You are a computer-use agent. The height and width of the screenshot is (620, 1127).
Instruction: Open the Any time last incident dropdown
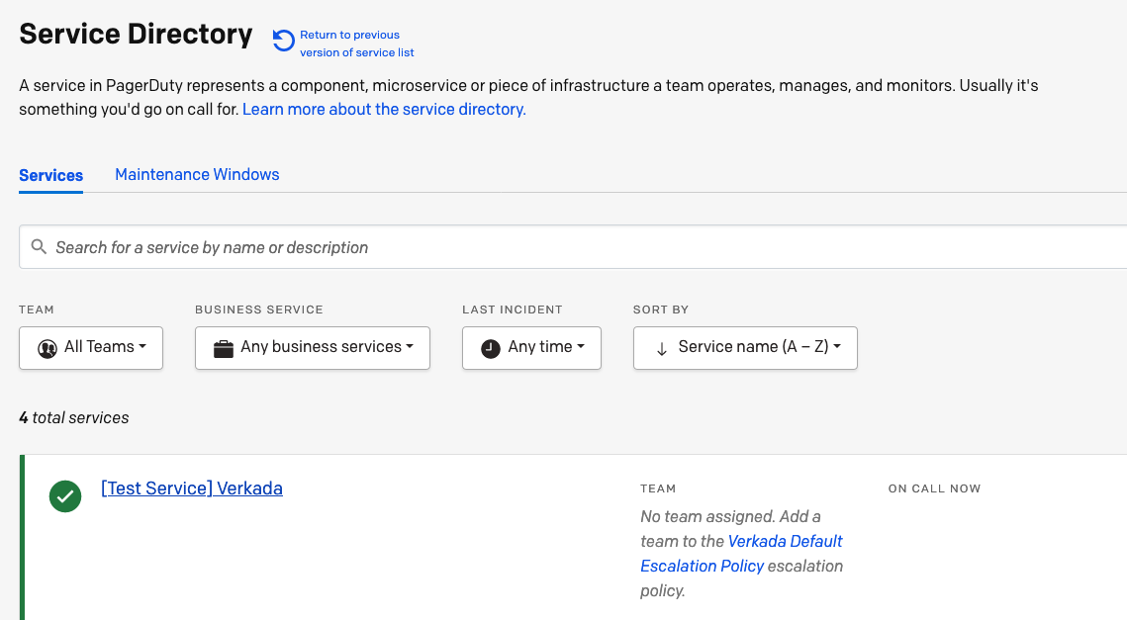click(x=532, y=348)
